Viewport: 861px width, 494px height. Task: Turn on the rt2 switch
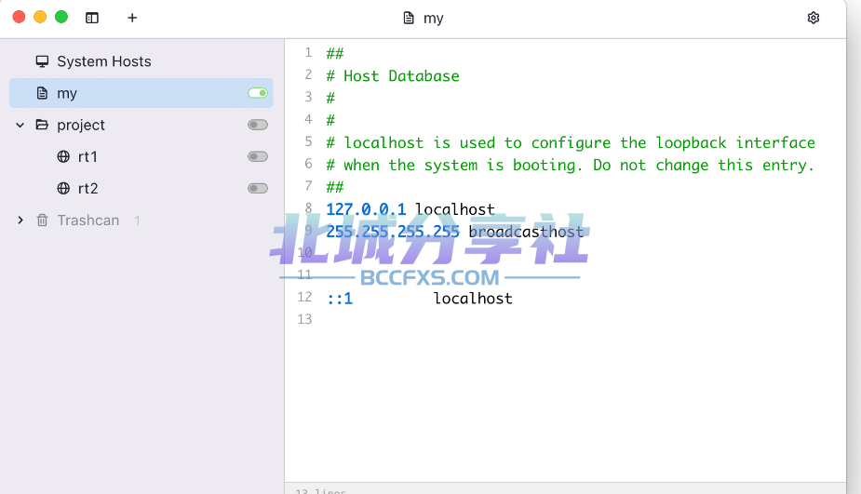tap(258, 188)
